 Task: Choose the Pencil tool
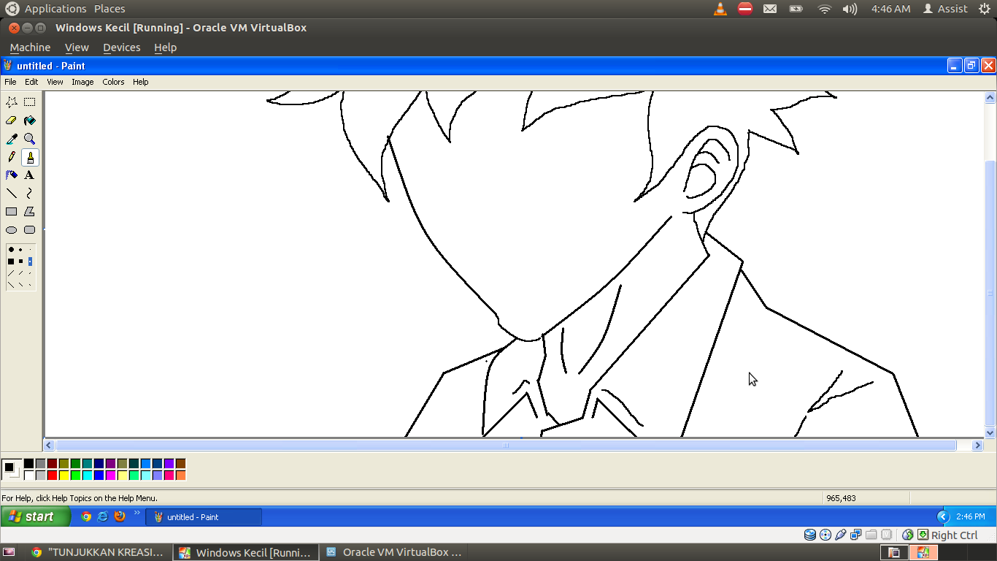click(x=12, y=157)
